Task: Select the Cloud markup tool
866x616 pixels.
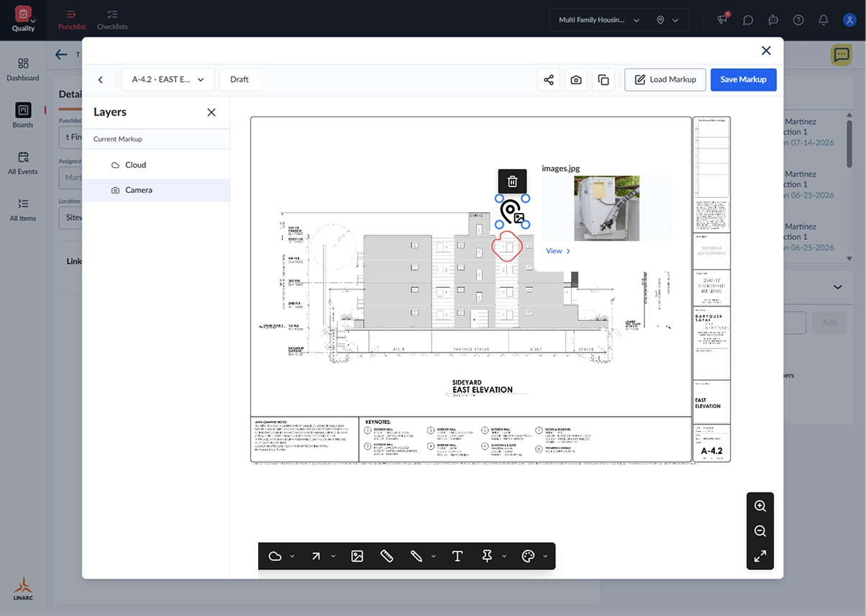Action: (x=275, y=556)
